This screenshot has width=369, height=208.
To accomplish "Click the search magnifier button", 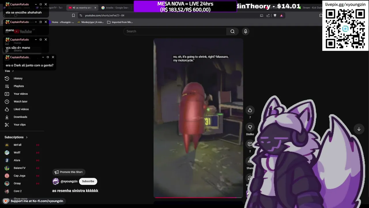I will (x=233, y=31).
